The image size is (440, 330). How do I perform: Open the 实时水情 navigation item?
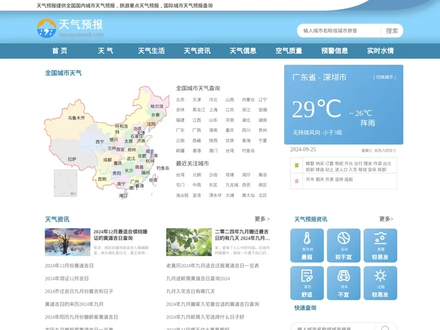pyautogui.click(x=381, y=51)
